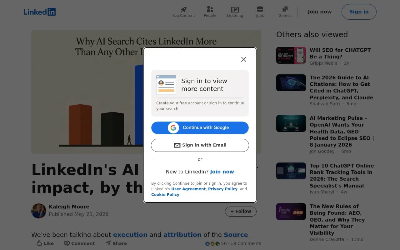Screen dimensions: 400x250
Task: Click Grippi Media author text
Action: pos(323,63)
